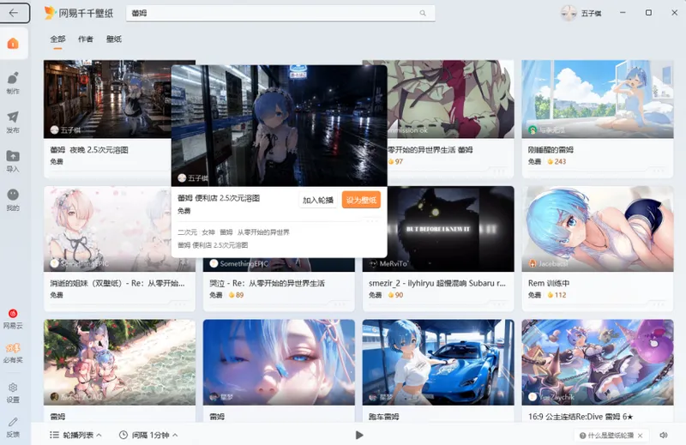Image resolution: width=686 pixels, height=445 pixels.
Task: Open 刚睡醒的蕾姆 wallpaper thumbnail
Action: [x=597, y=99]
